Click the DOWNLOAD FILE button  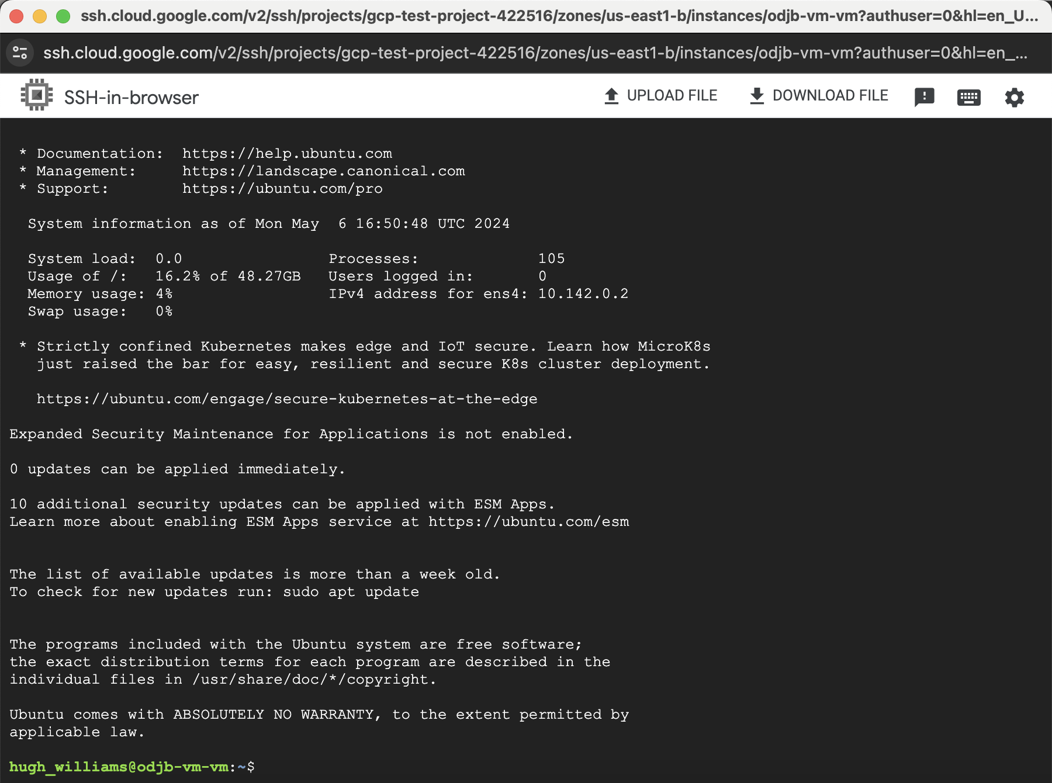pos(819,96)
